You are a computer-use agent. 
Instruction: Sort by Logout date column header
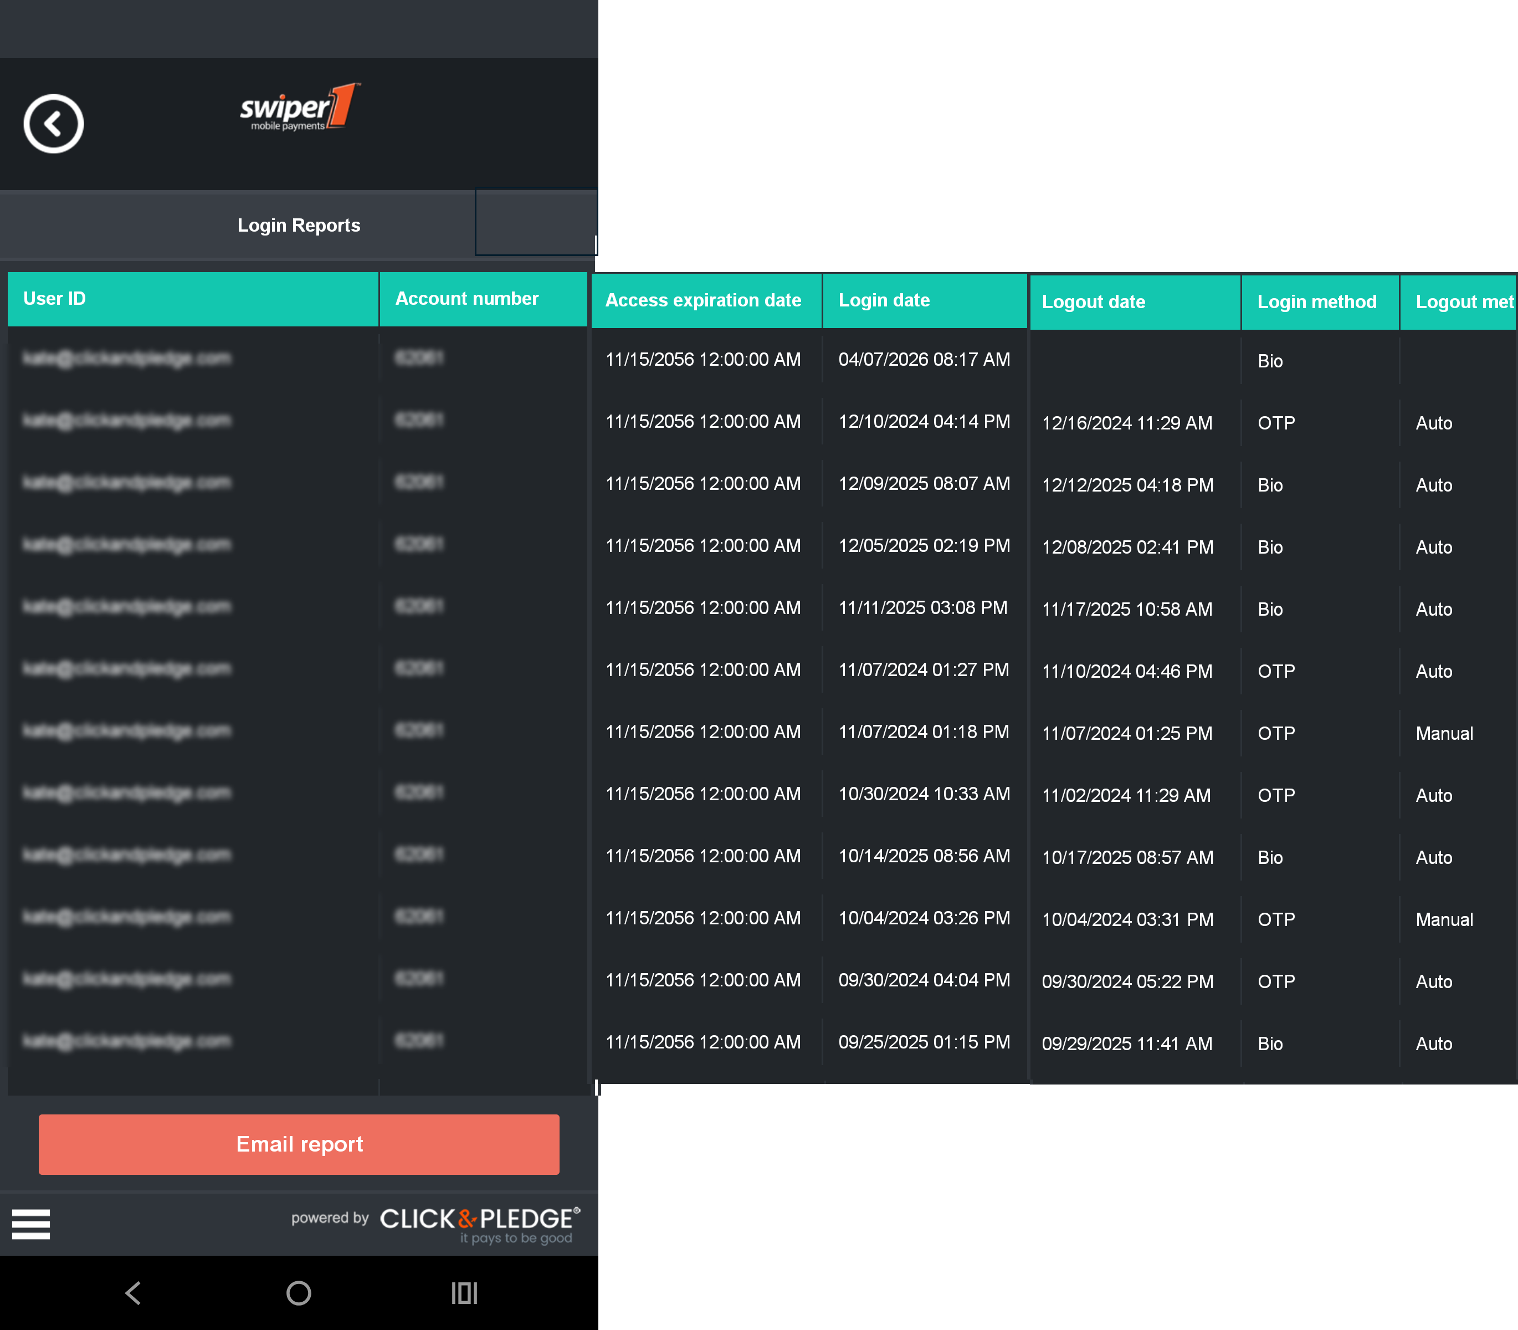[x=1135, y=302]
